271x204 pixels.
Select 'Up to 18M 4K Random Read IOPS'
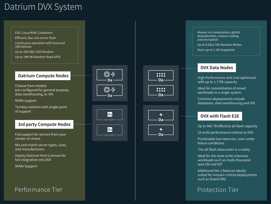click(38, 57)
